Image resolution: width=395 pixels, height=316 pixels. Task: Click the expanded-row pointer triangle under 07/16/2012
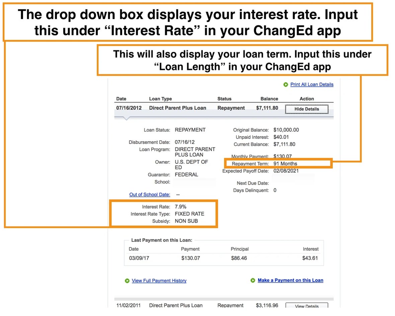[x=126, y=118]
